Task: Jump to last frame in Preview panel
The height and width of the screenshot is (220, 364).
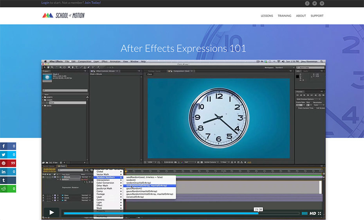Action: [x=312, y=95]
